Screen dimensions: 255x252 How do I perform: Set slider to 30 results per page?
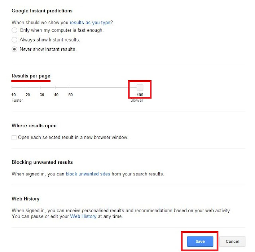tap(41, 88)
